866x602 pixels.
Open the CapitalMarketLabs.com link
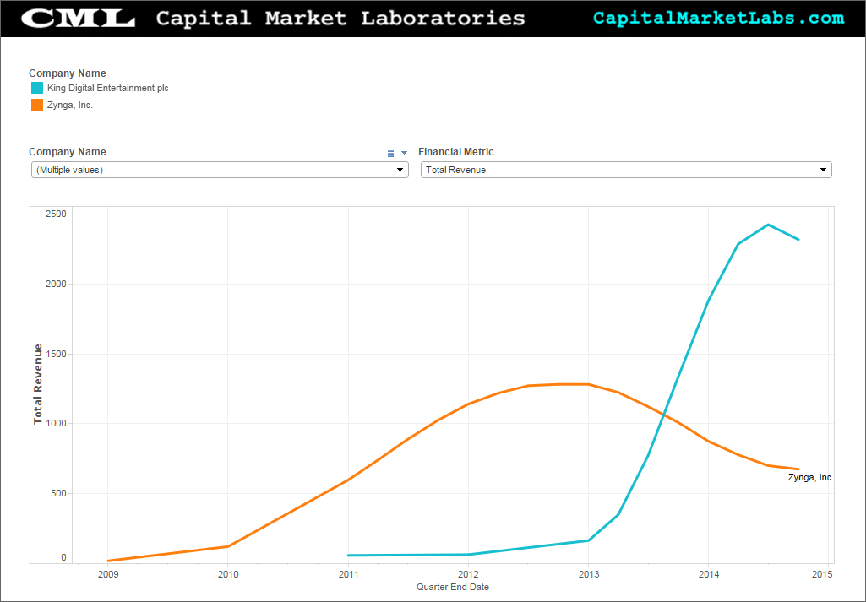(x=718, y=18)
